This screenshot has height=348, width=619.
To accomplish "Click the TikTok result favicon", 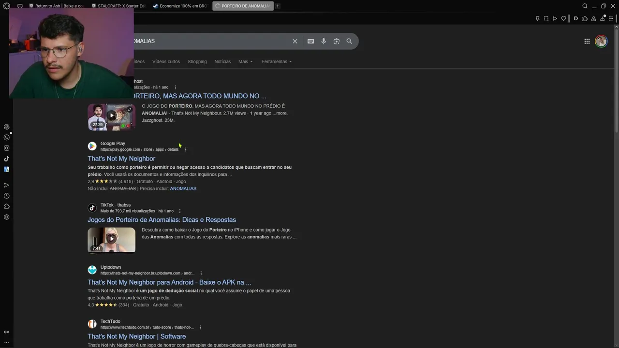I will [x=92, y=208].
